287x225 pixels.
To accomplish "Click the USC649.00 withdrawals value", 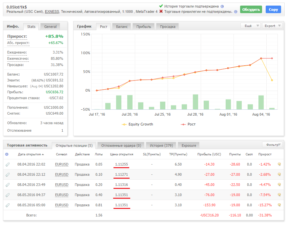I will (x=54, y=113).
